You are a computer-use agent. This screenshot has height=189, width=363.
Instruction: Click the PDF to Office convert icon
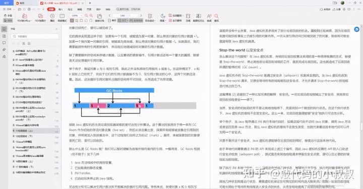coord(24,16)
